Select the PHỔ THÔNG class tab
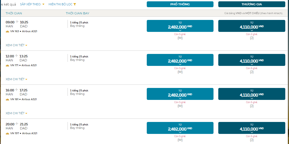Viewport: 289px width, 144px height. [180, 4]
